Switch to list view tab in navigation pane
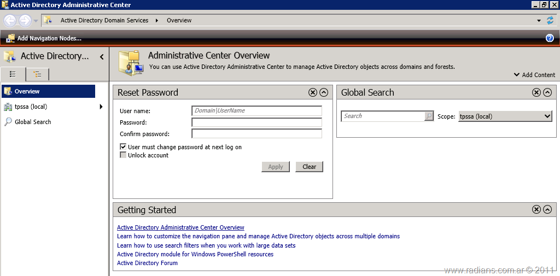The image size is (560, 276). coord(13,74)
